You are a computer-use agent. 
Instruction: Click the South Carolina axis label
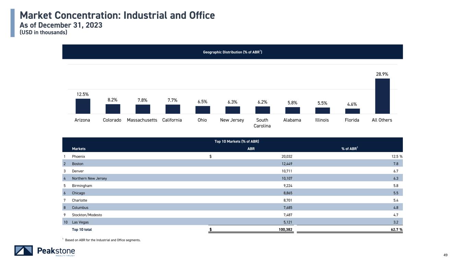pos(262,123)
